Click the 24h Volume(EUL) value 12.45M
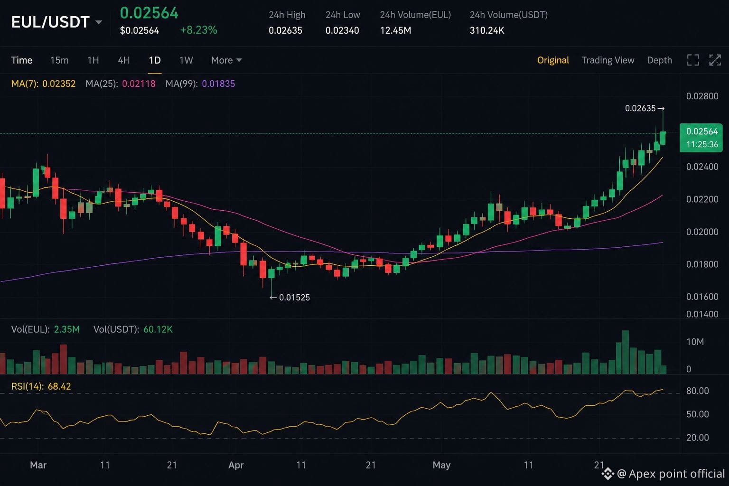Viewport: 729px width, 486px height. pos(395,30)
